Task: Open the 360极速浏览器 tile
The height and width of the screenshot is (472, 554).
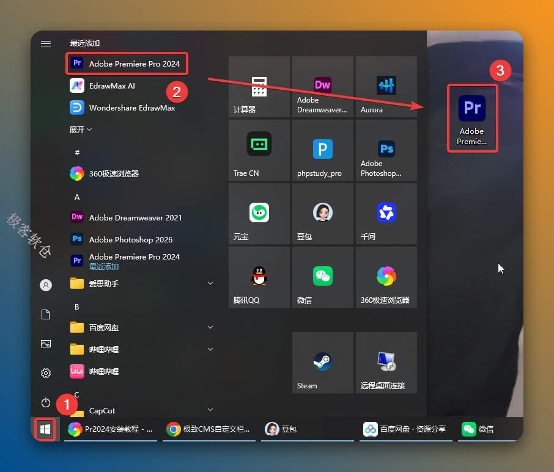Action: coord(386,277)
